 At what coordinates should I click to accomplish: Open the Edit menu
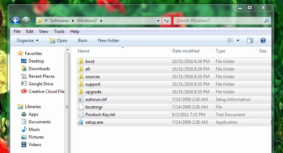coord(30,31)
